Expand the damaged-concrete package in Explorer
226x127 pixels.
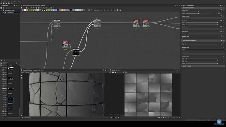click(x=1, y=10)
